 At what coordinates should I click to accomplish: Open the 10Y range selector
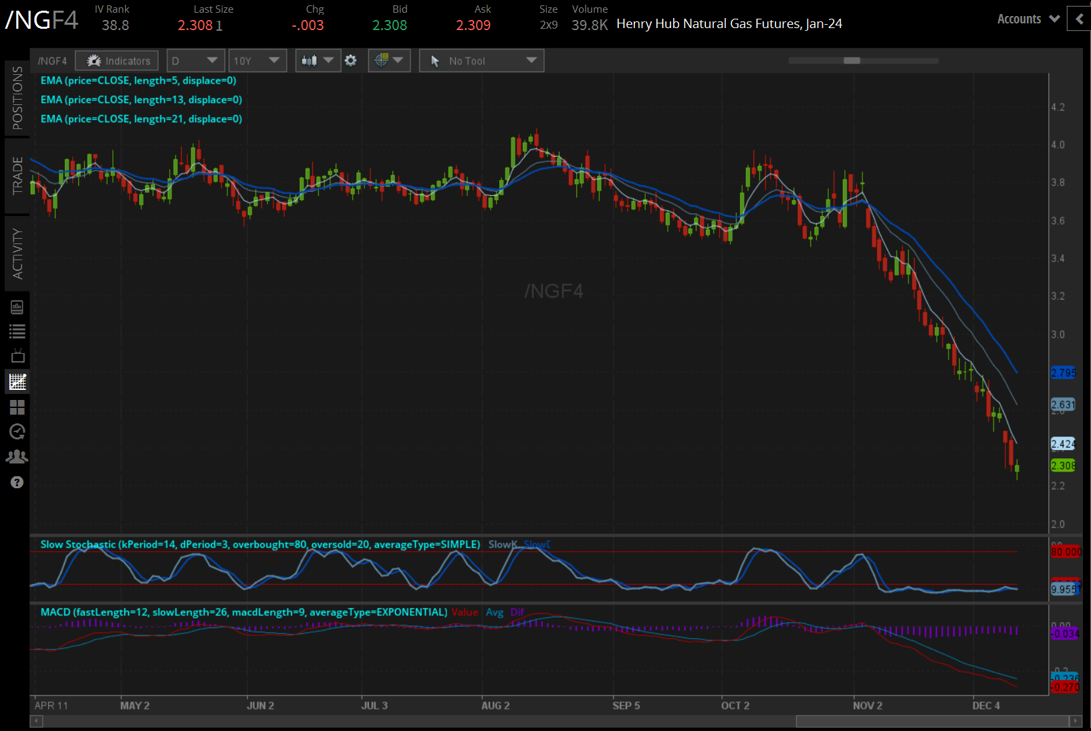pyautogui.click(x=257, y=61)
